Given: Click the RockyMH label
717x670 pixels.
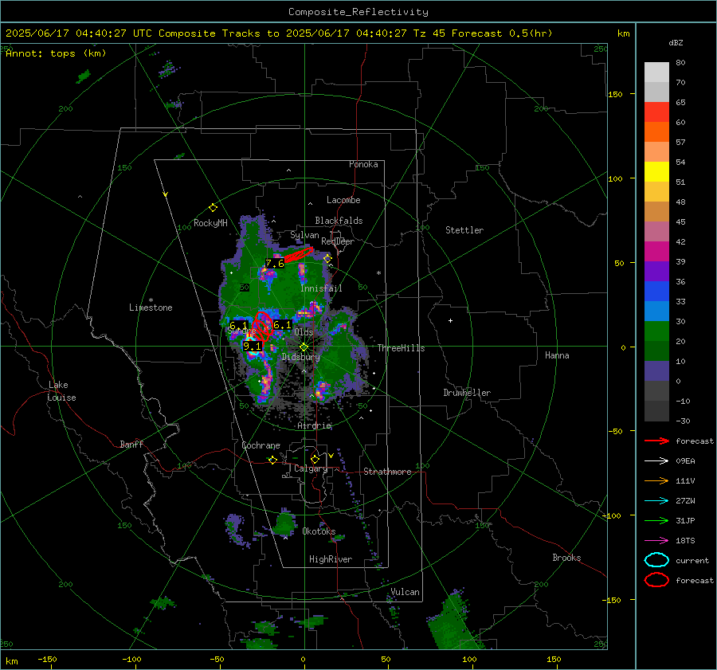Looking at the screenshot, I should tap(210, 223).
